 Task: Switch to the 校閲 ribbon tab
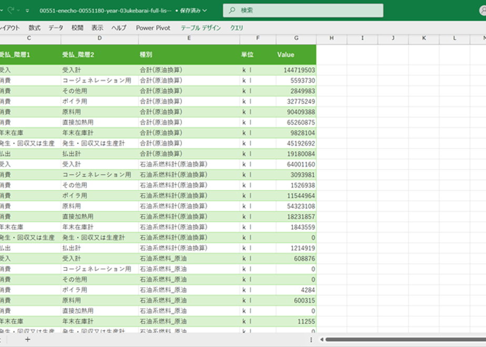click(77, 28)
